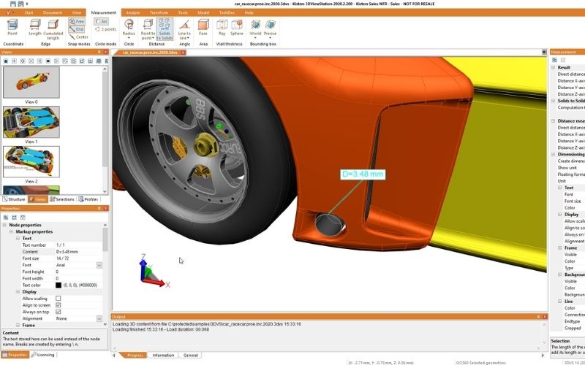Select the View 2 thumbnail
This screenshot has height=365, width=585.
click(31, 161)
